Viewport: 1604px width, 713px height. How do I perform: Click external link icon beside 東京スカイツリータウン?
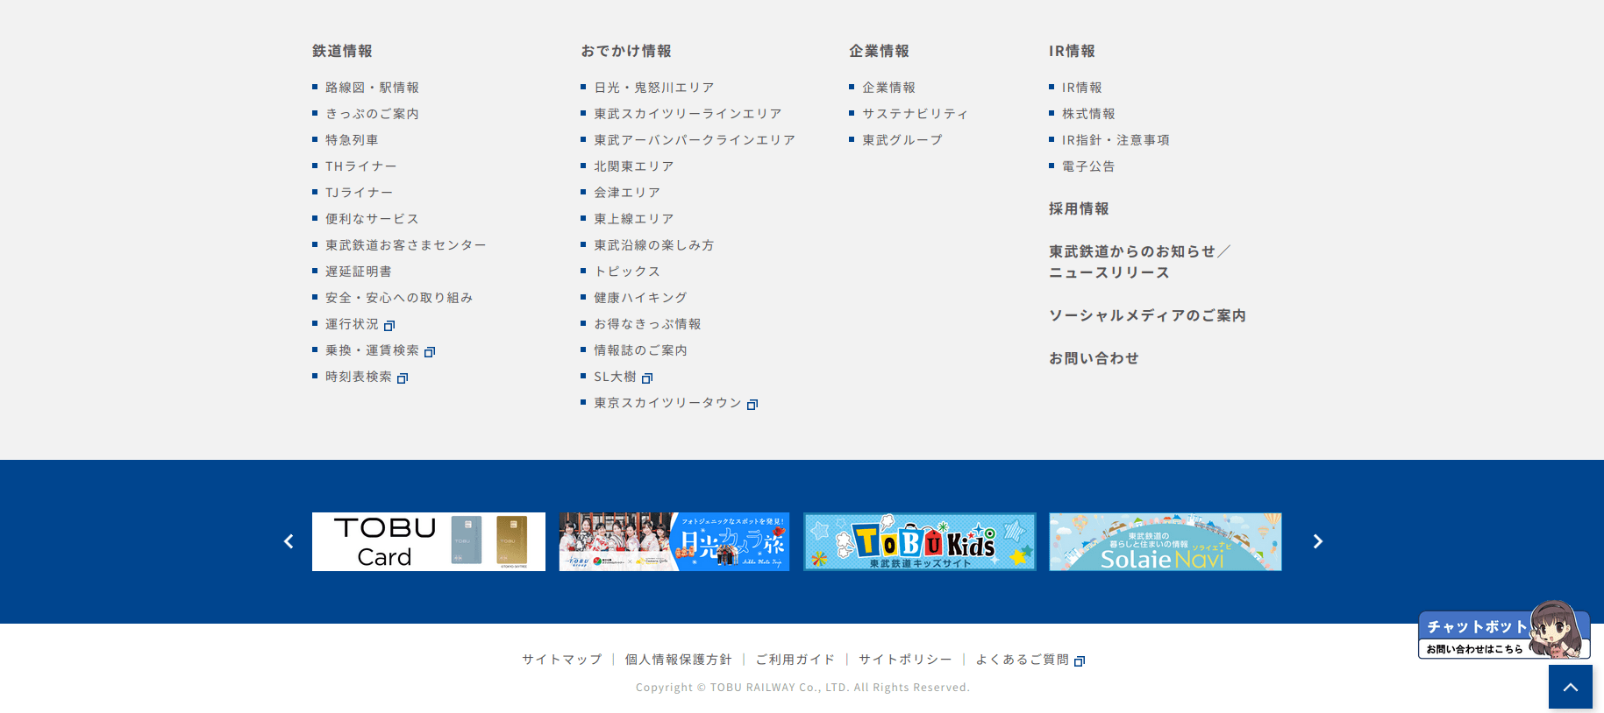[x=752, y=405]
